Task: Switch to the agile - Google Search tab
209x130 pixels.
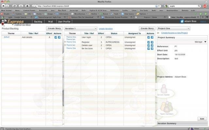Action: tap(17, 17)
